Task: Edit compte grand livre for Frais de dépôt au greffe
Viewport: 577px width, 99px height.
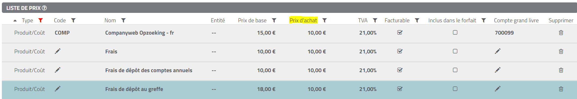Action: click(x=498, y=89)
